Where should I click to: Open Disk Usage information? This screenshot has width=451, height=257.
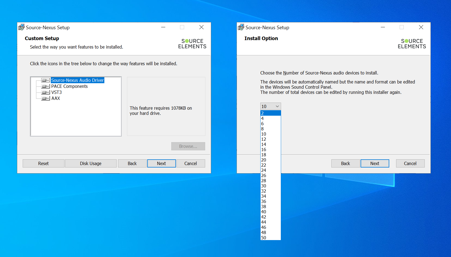(x=91, y=163)
